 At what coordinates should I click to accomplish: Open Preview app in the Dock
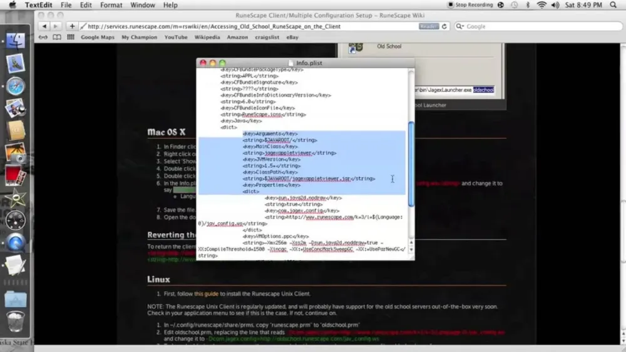(x=15, y=108)
